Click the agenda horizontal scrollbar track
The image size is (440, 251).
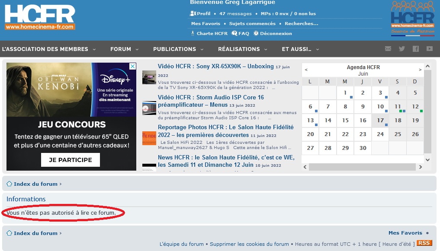point(362,167)
